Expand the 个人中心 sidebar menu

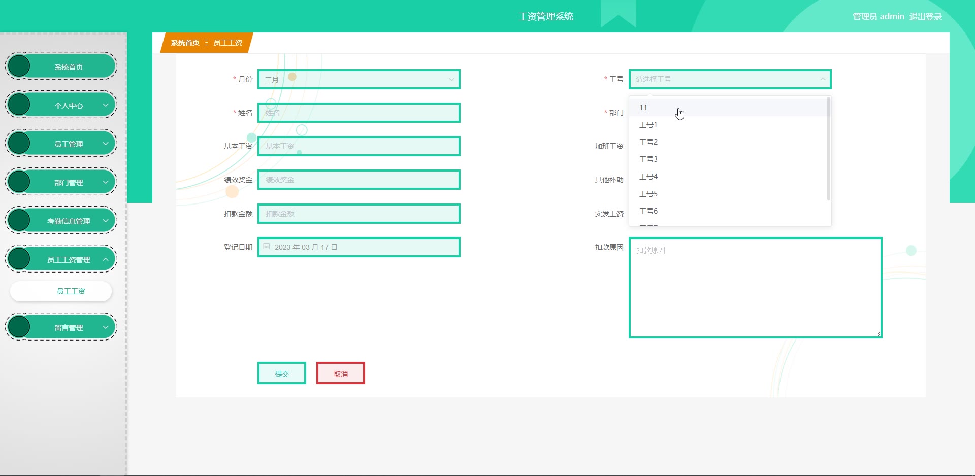click(61, 105)
